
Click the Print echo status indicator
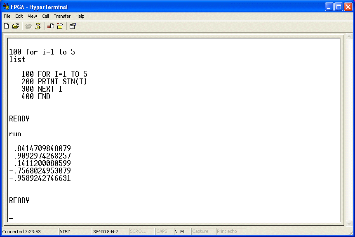point(230,232)
